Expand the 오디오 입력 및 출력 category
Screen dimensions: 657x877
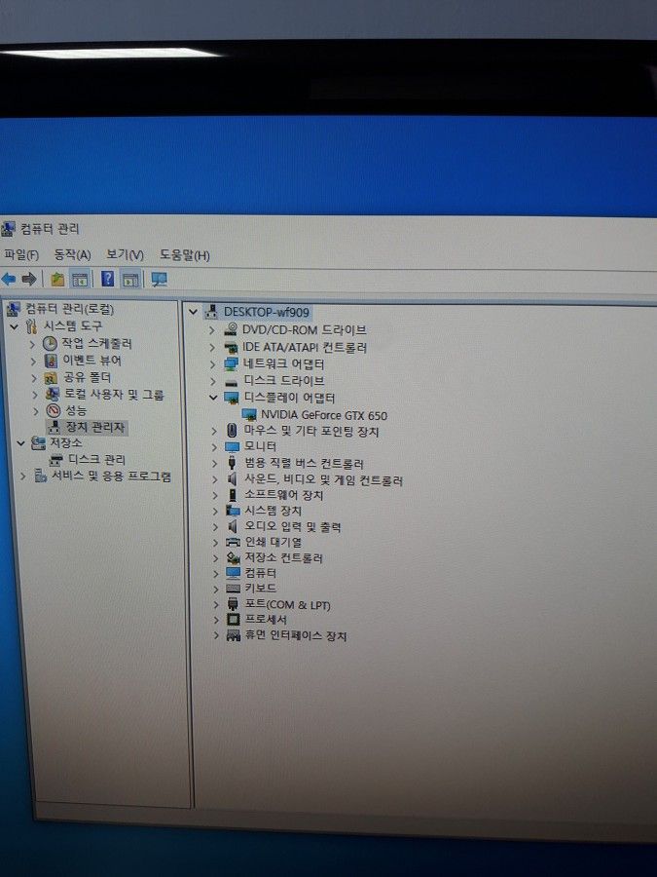pos(215,526)
